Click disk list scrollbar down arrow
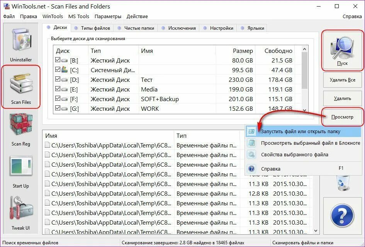This screenshot has height=247, width=365. pos(304,110)
